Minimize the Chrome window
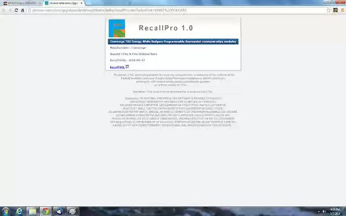Screen dimensions: 346x216 327,2
